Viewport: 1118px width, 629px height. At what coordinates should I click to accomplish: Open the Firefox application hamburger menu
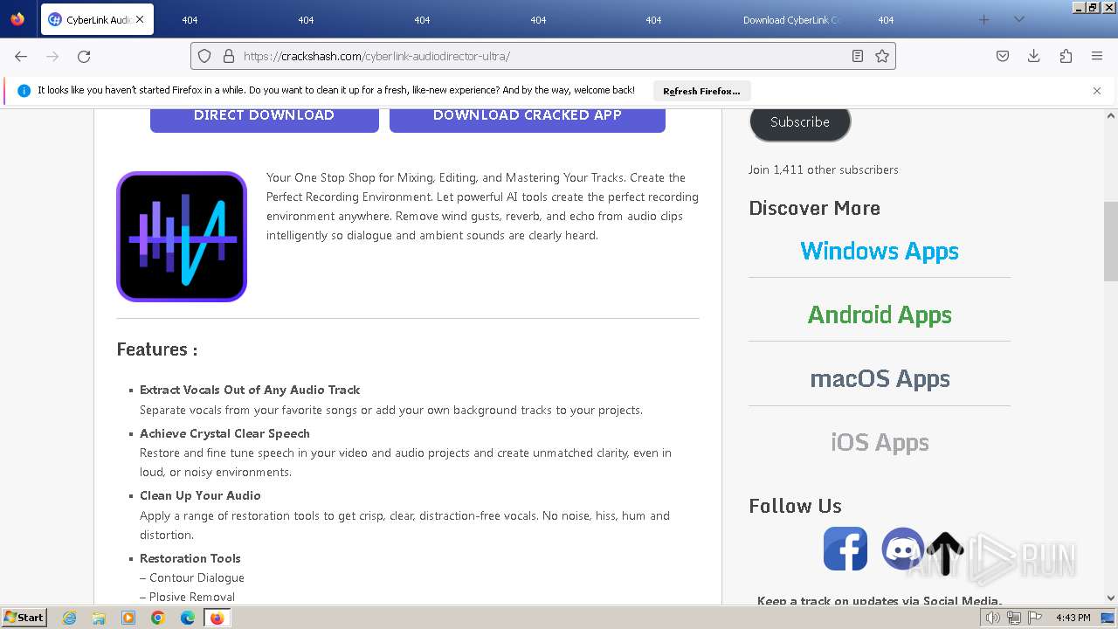(x=1097, y=56)
